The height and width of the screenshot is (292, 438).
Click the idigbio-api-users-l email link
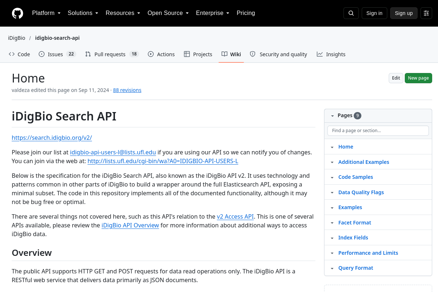[113, 152]
